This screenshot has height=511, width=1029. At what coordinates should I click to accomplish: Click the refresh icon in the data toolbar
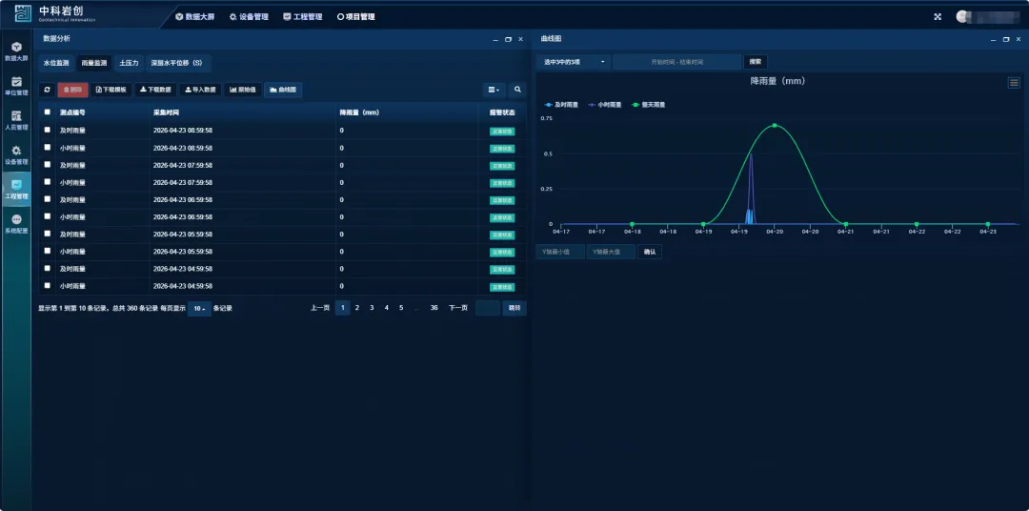(47, 90)
